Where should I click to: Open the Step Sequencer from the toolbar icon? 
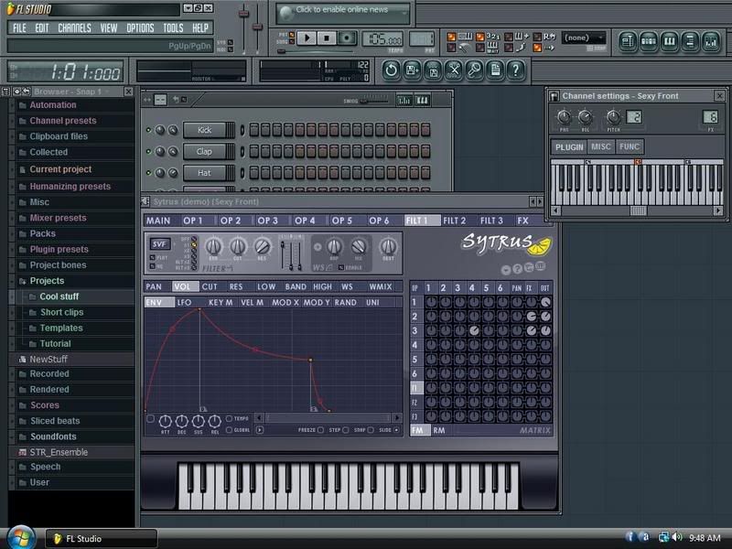coord(649,42)
